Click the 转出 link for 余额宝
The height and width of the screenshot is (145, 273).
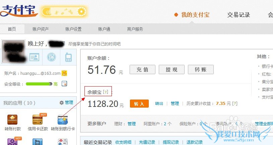point(159,104)
